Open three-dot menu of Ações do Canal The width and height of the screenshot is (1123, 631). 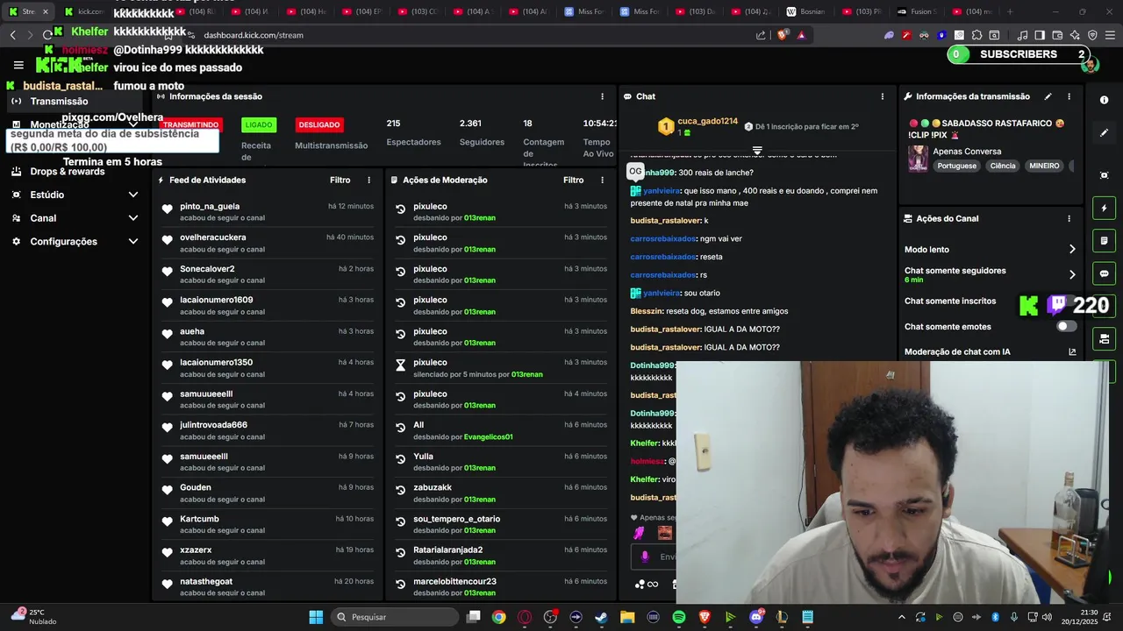pyautogui.click(x=1069, y=218)
